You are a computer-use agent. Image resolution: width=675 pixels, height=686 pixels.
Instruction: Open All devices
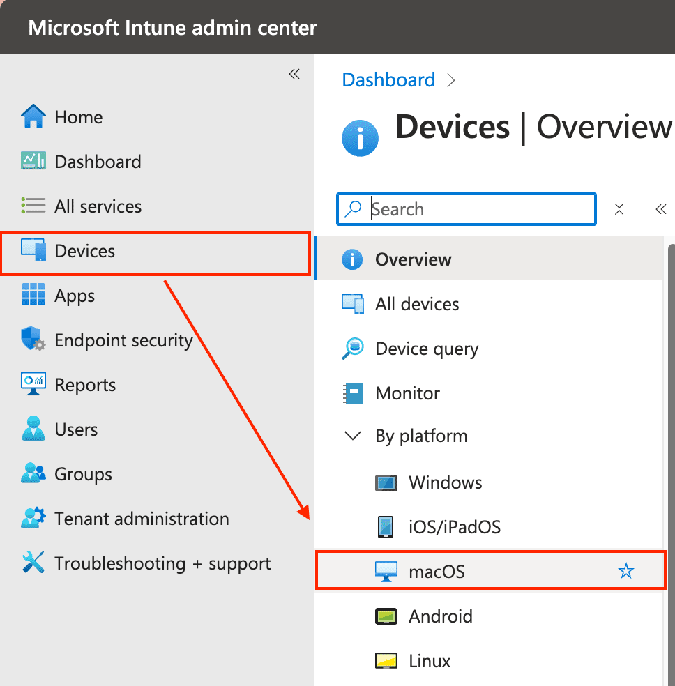point(416,304)
